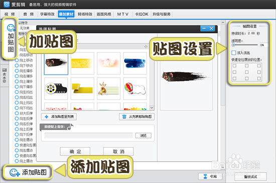The height and width of the screenshot is (183, 276).
Task: Click the 透明度 transparency slider handle
Action: pyautogui.click(x=233, y=45)
